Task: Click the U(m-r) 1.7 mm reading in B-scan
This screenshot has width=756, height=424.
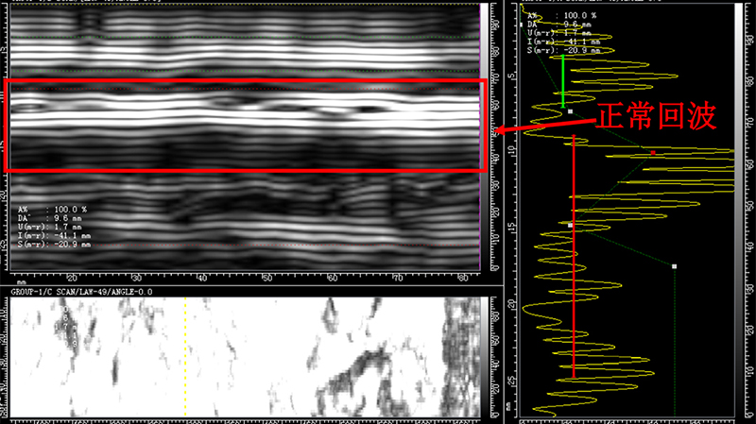Action: pos(50,227)
